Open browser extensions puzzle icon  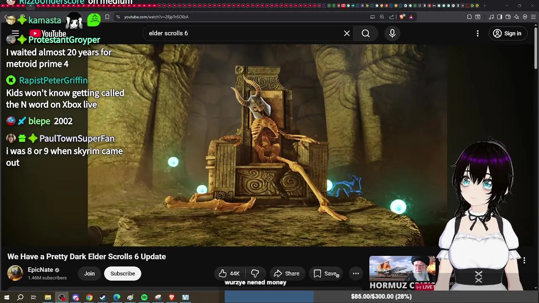point(470,17)
